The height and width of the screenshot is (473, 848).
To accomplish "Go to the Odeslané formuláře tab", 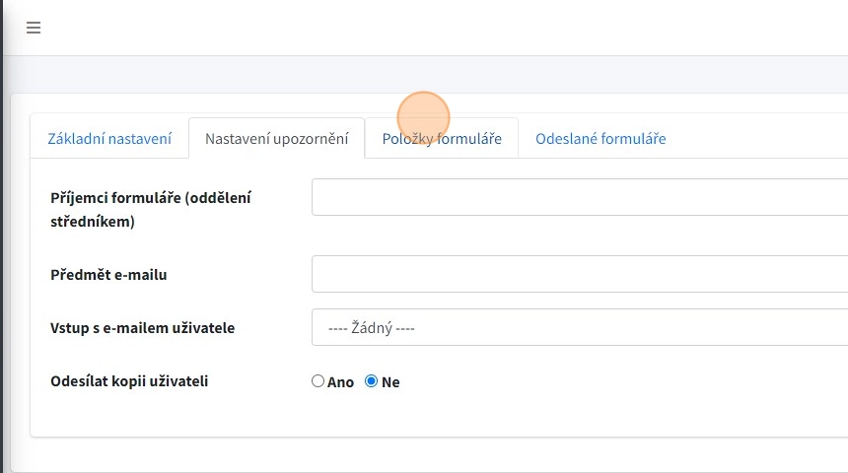I will tap(601, 139).
